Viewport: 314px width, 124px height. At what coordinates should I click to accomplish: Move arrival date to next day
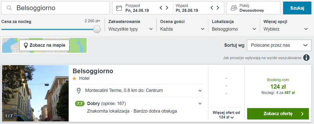coord(167,8)
